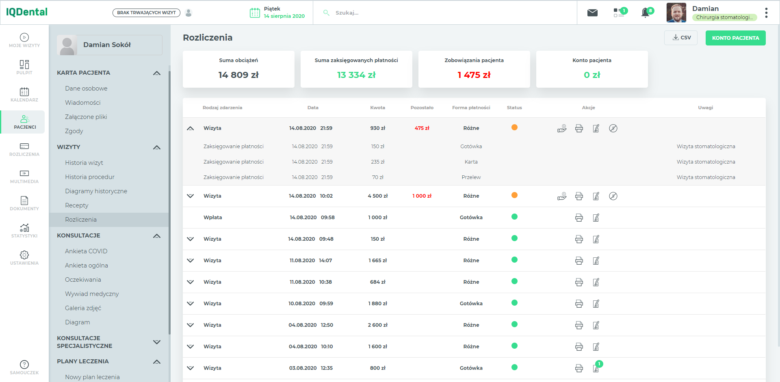Click calendar icon next to date

(255, 13)
